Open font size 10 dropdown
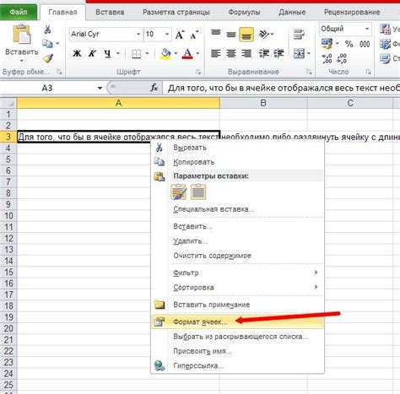This screenshot has height=394, width=400. tap(167, 34)
